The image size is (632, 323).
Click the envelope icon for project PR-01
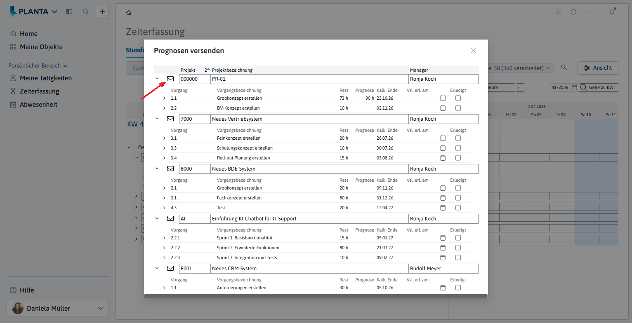[x=170, y=79]
